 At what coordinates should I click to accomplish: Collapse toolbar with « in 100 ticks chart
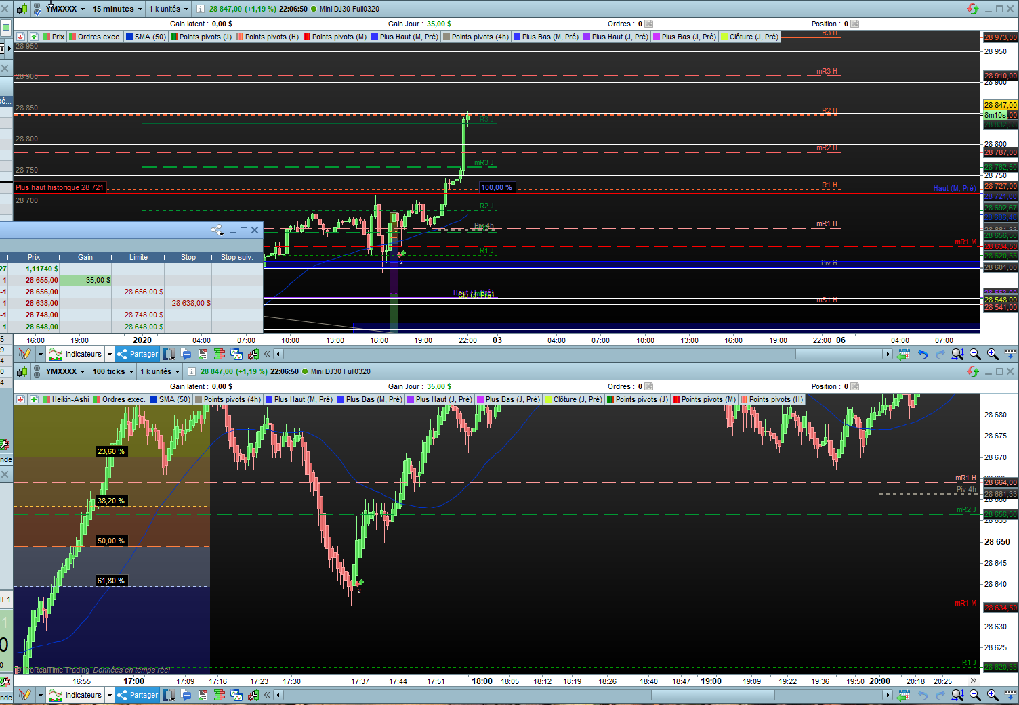[267, 695]
